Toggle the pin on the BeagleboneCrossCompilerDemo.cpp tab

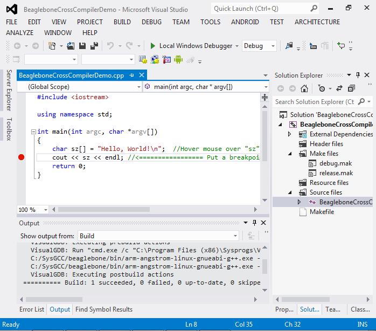click(131, 75)
